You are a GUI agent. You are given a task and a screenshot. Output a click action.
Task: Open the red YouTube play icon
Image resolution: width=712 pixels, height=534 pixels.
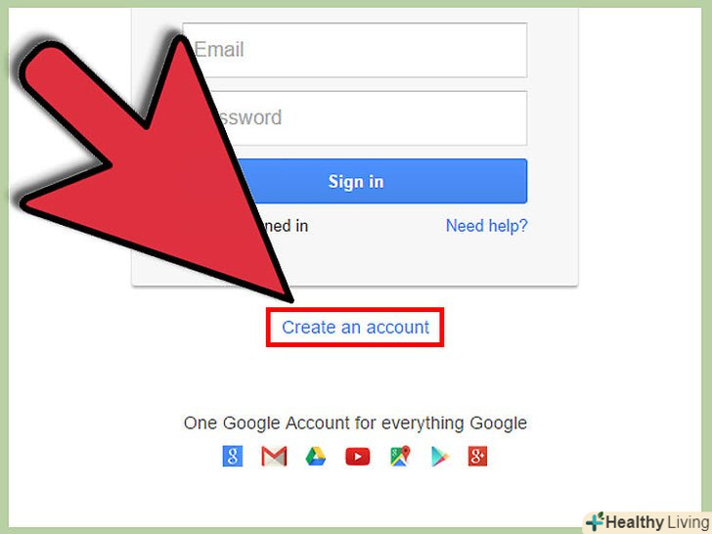click(x=357, y=457)
